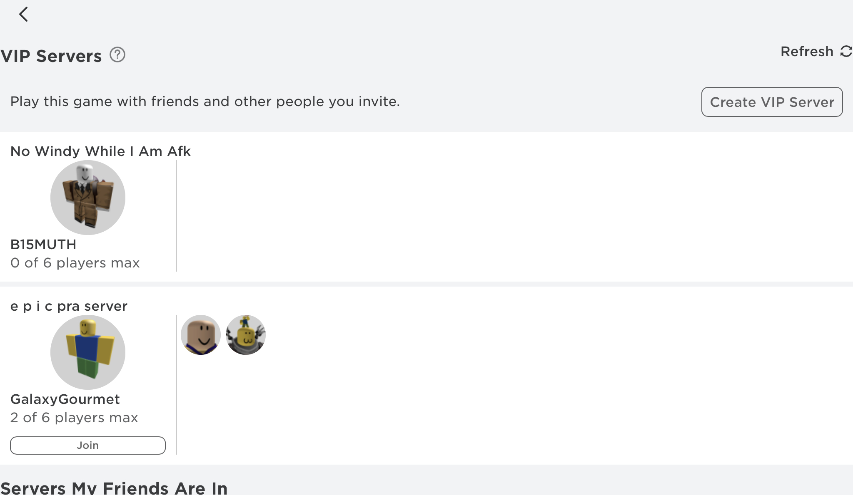Click first player avatar in epic pra server

coord(201,335)
